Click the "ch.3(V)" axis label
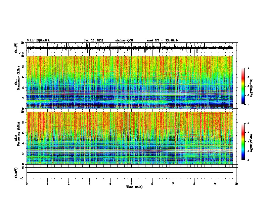 pos(16,173)
